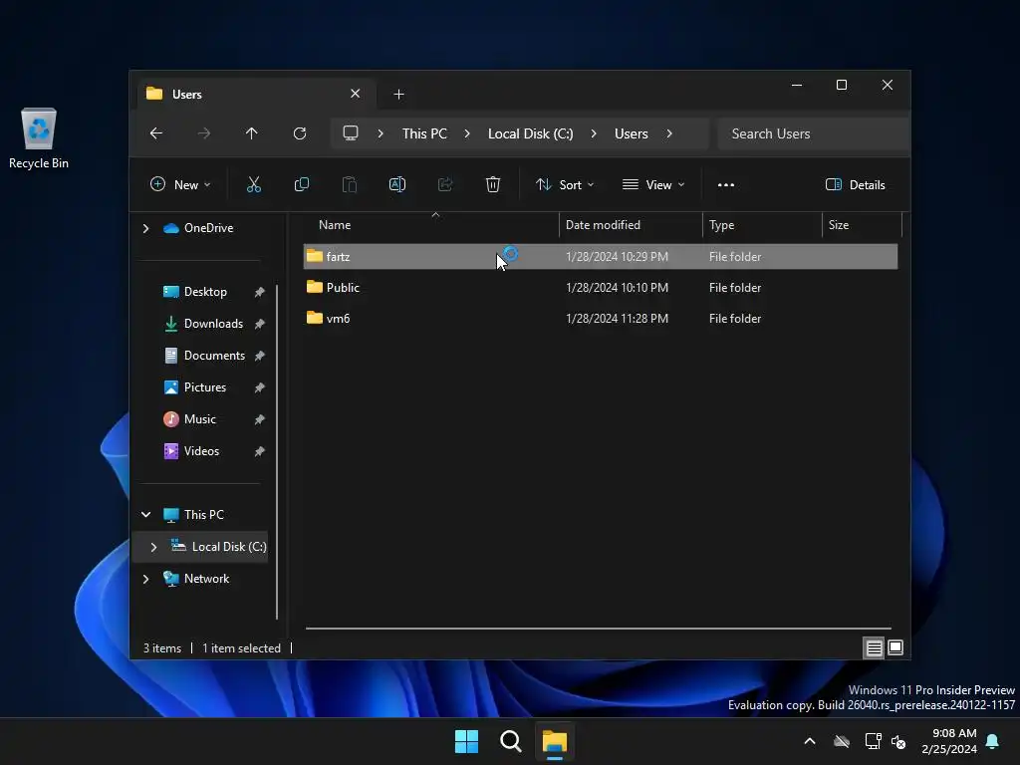Screen dimensions: 1020x765
Task: Sort by Type column header
Action: (x=762, y=225)
